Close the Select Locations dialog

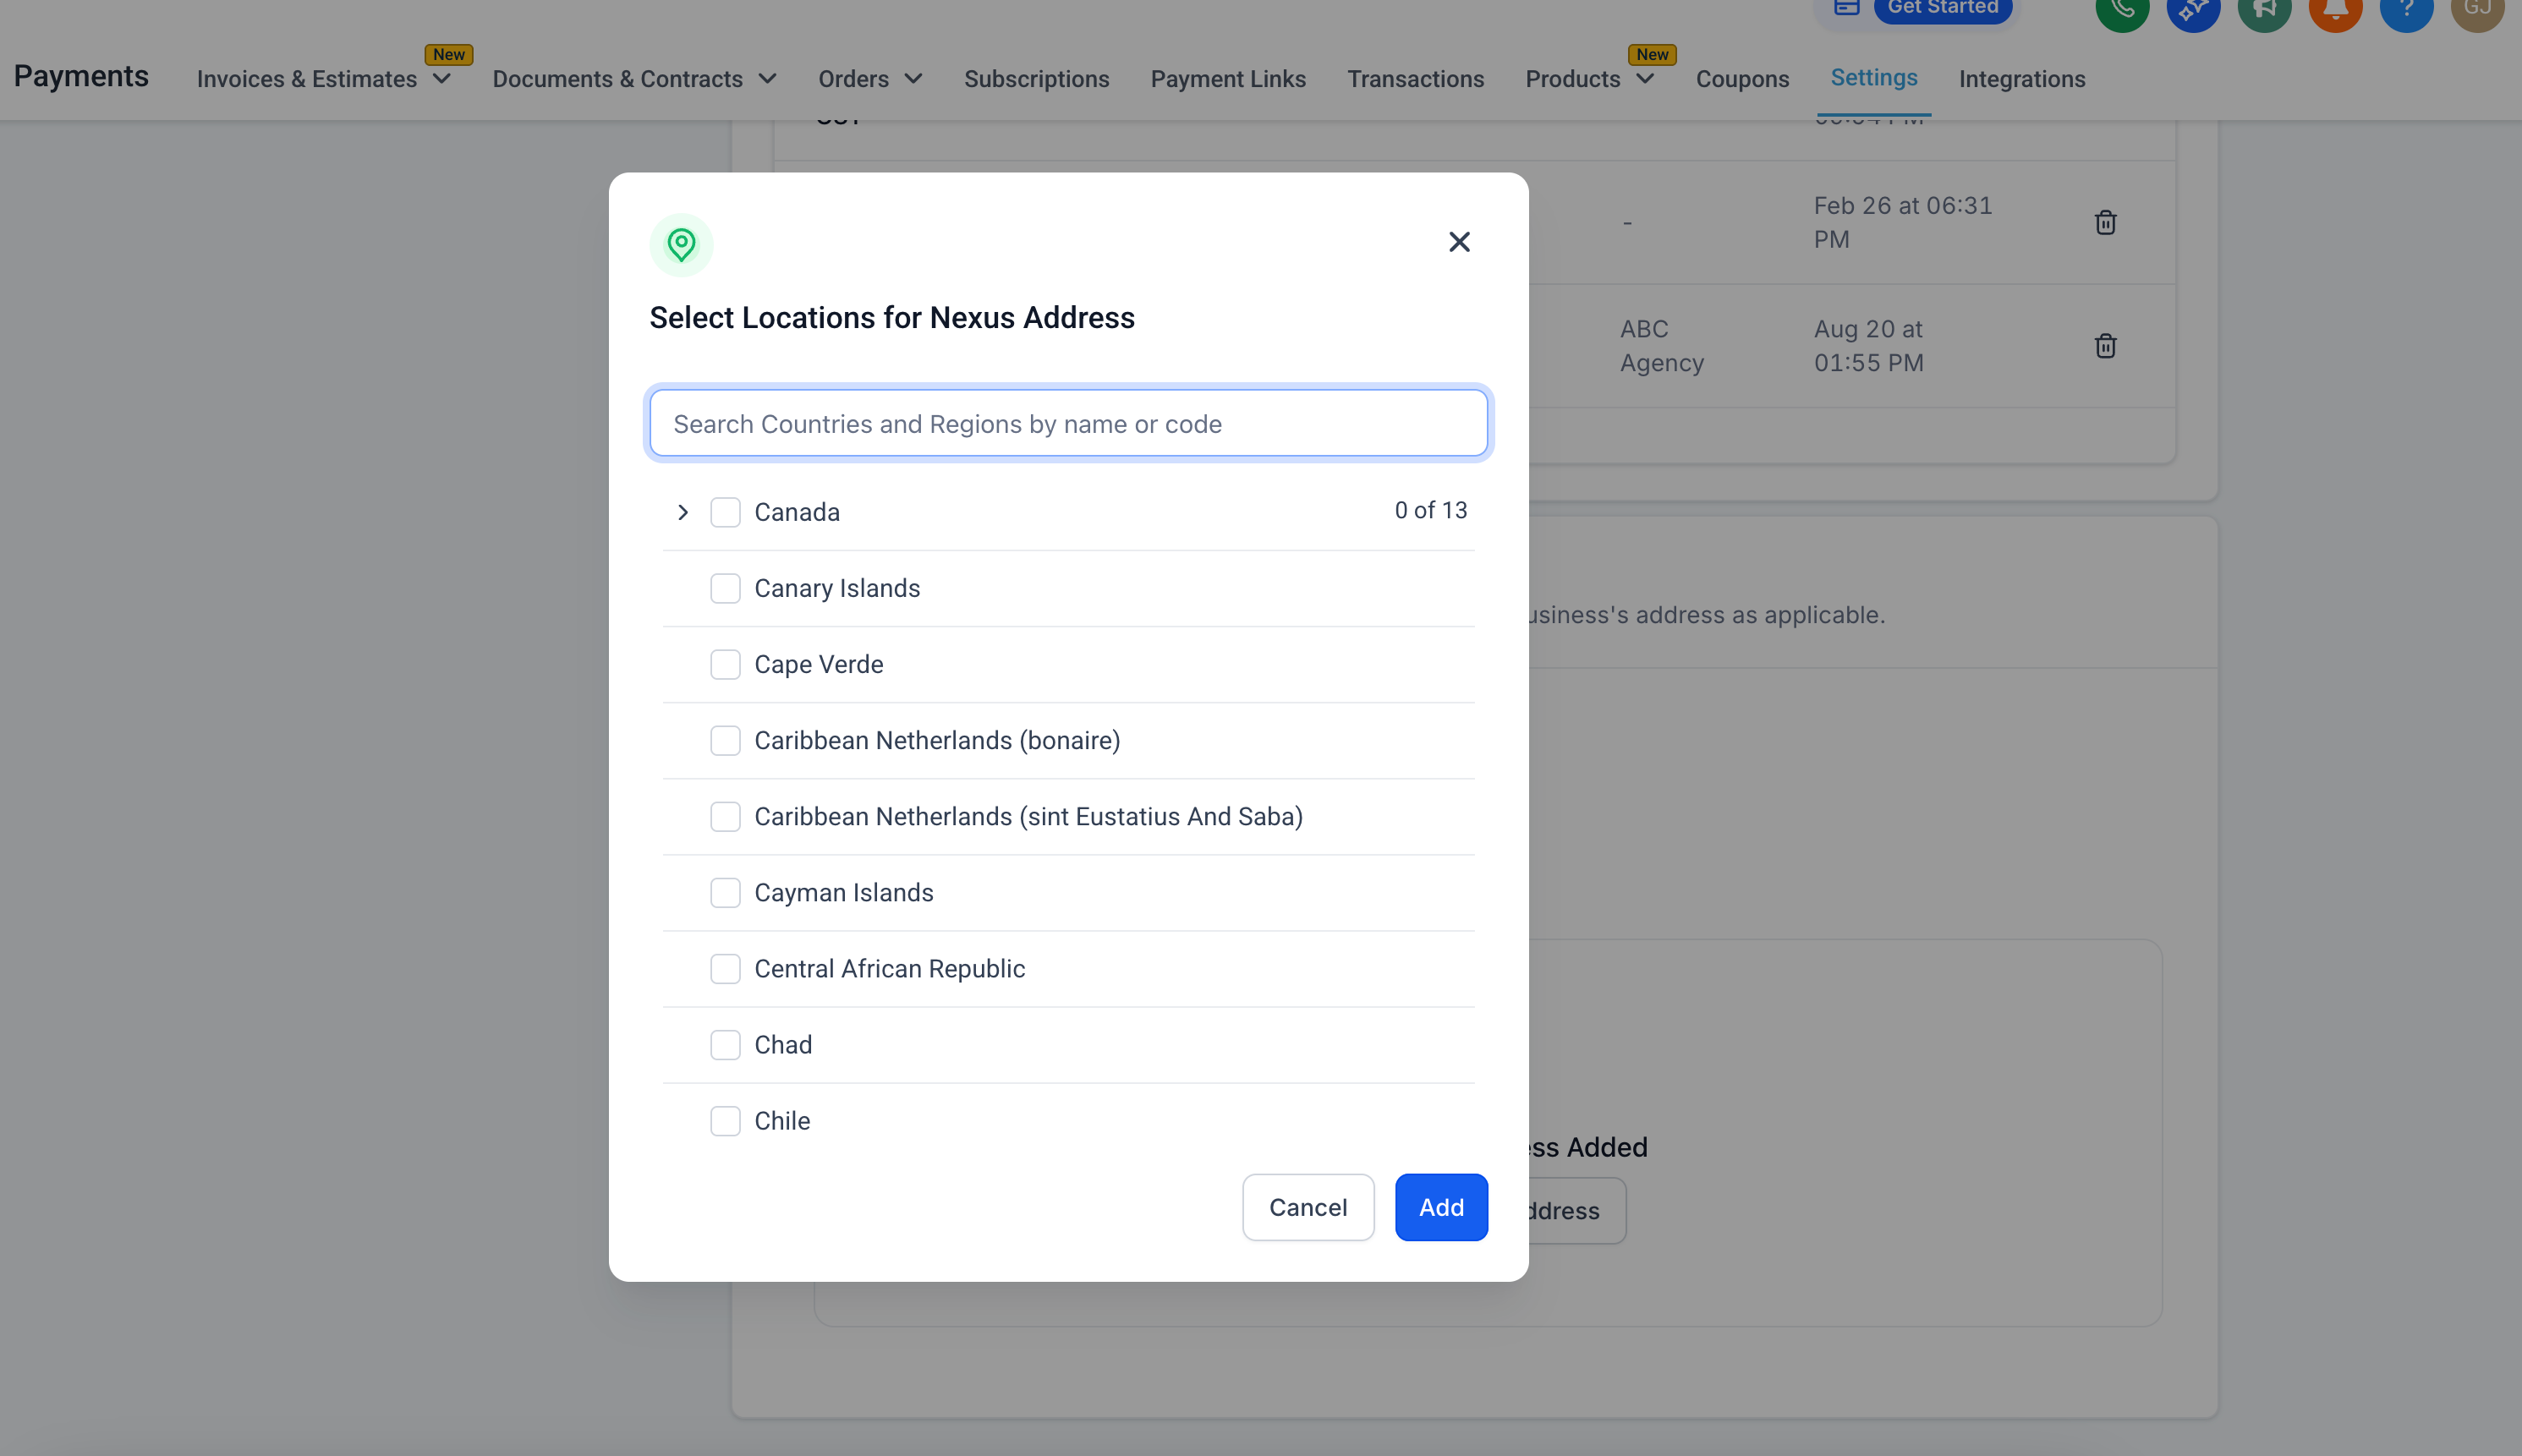[x=1459, y=242]
